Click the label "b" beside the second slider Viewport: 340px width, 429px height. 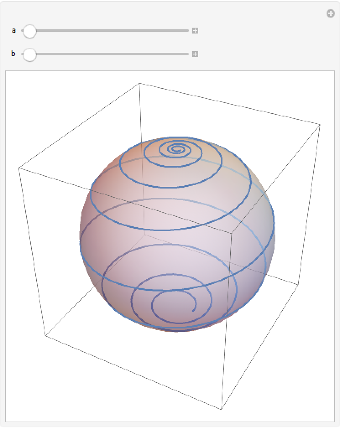pyautogui.click(x=13, y=54)
